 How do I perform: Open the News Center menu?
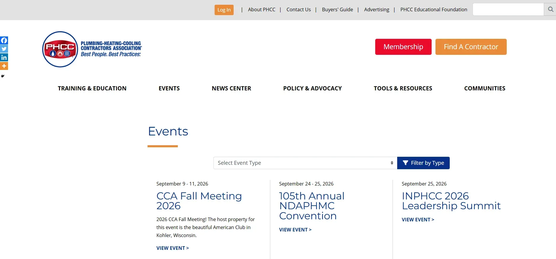pos(232,88)
